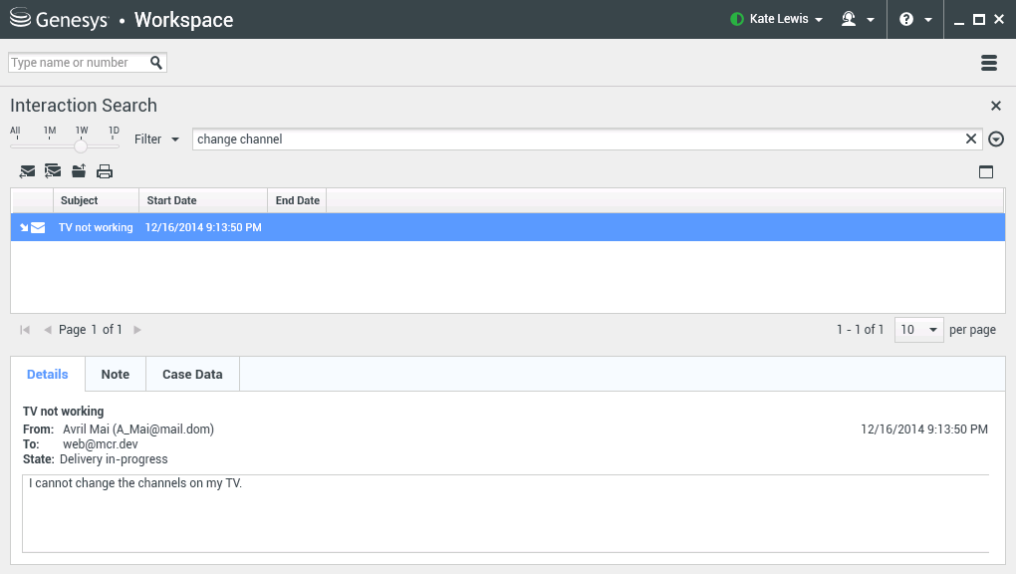Click the reply email icon in toolbar
Screen dimensions: 1016x574
coord(28,171)
